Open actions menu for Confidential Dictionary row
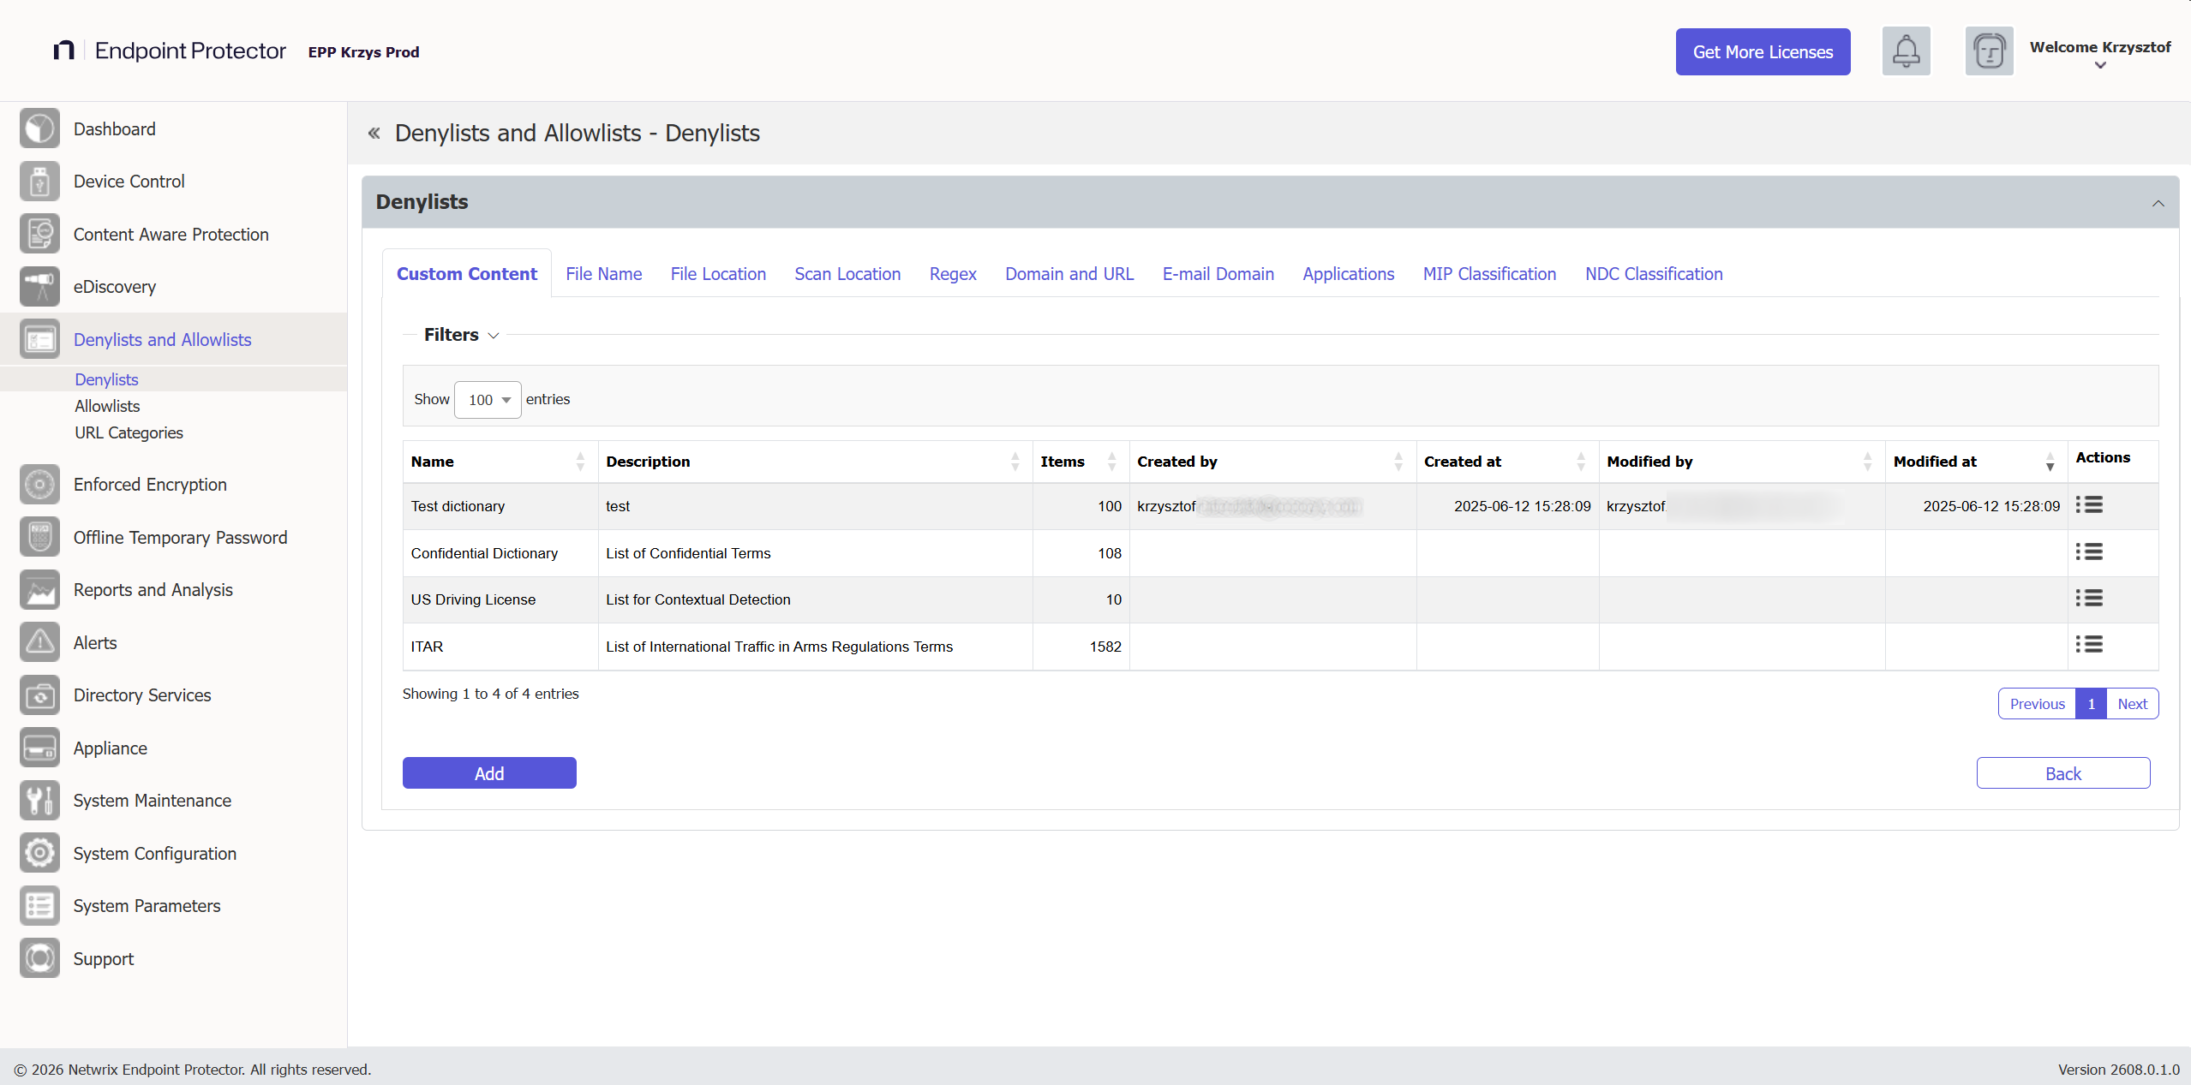 [2089, 552]
